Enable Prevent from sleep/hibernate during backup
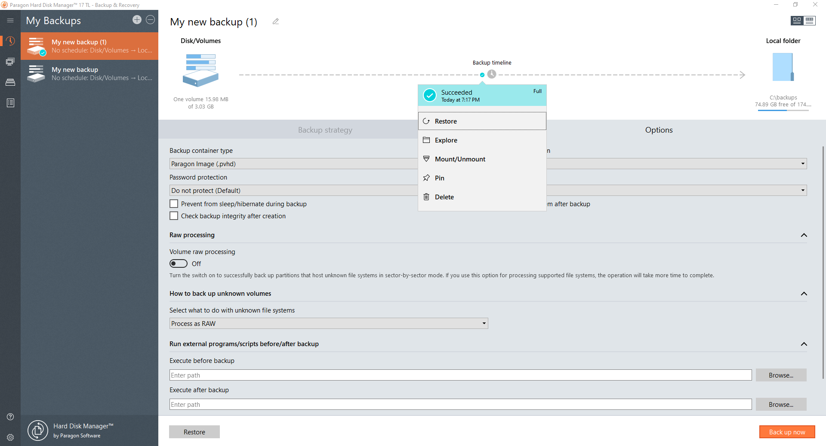826x446 pixels. tap(174, 204)
